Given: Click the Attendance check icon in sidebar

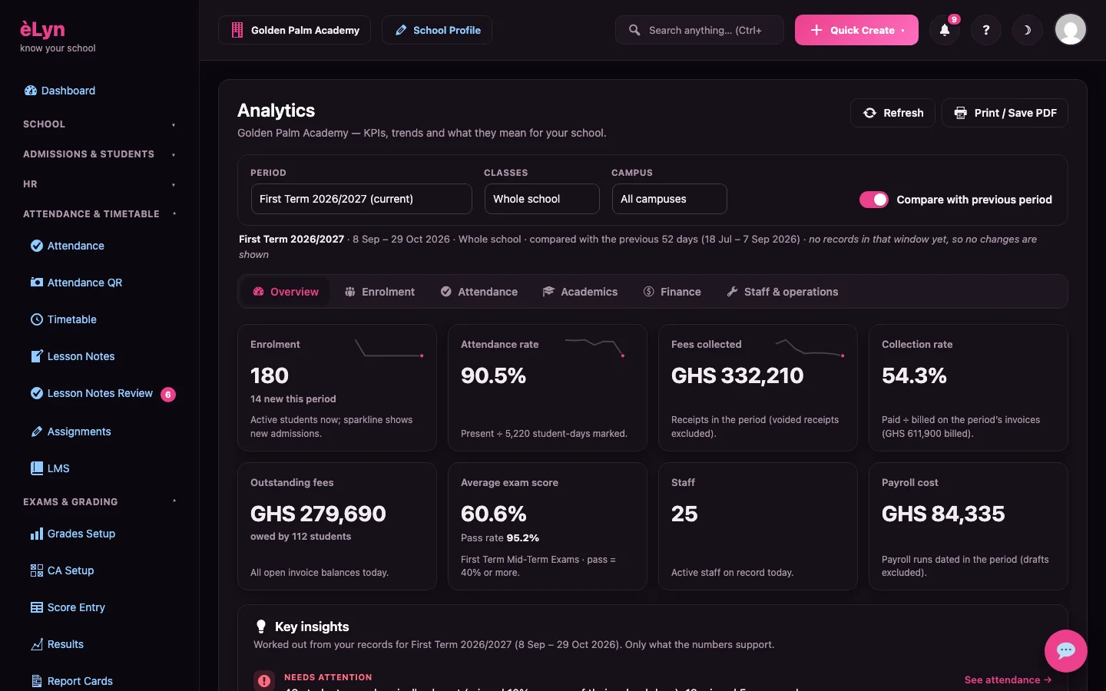Looking at the screenshot, I should click(x=36, y=246).
